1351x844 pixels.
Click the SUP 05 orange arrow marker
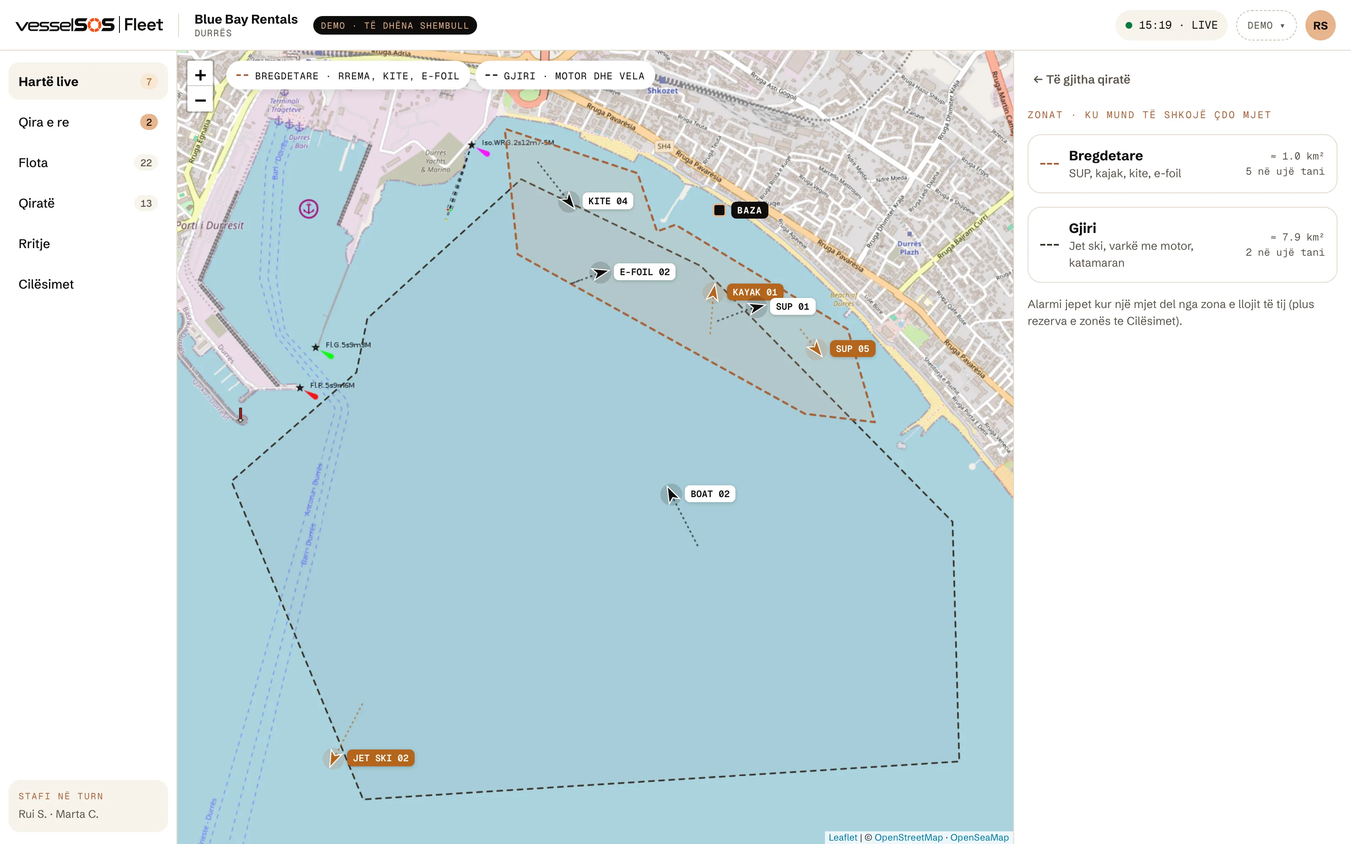point(816,349)
